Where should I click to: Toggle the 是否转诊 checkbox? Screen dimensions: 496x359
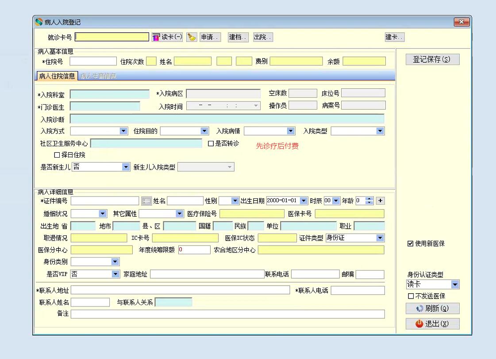coord(211,144)
